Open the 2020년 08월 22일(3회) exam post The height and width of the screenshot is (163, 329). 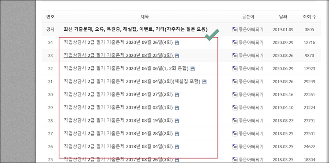click(118, 56)
